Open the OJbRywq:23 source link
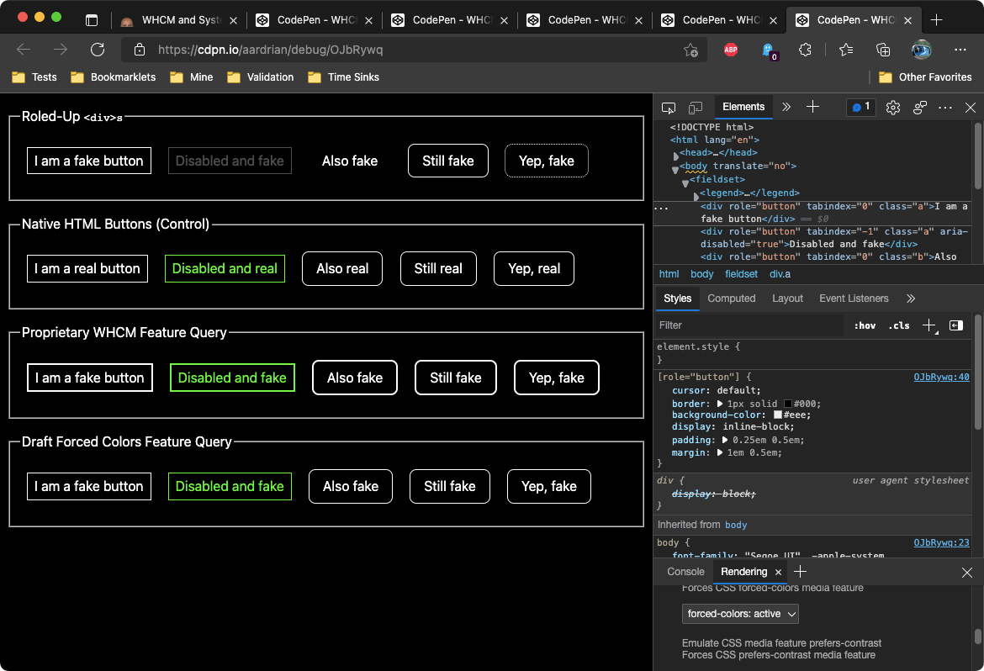This screenshot has height=671, width=984. [941, 543]
